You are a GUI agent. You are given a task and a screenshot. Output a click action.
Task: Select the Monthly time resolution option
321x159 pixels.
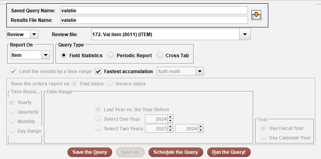12,121
